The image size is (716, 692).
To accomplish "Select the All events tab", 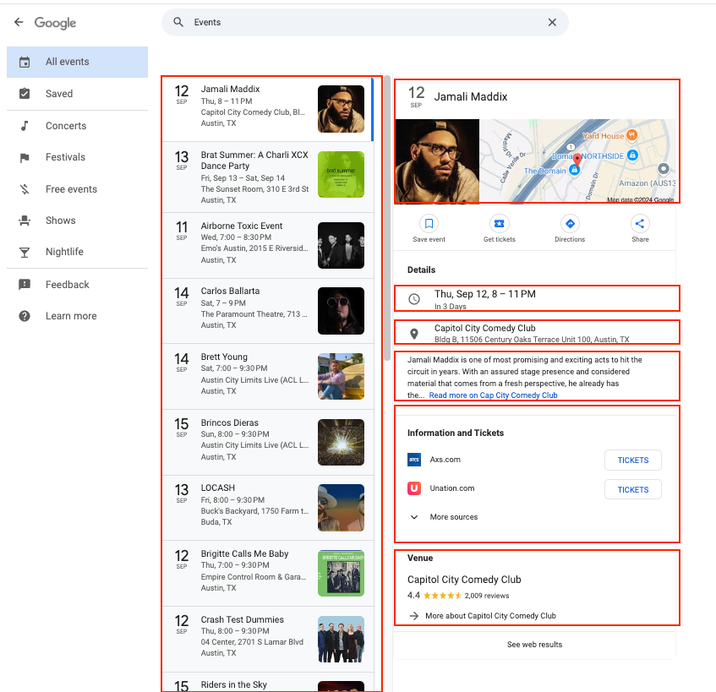I will coord(77,62).
